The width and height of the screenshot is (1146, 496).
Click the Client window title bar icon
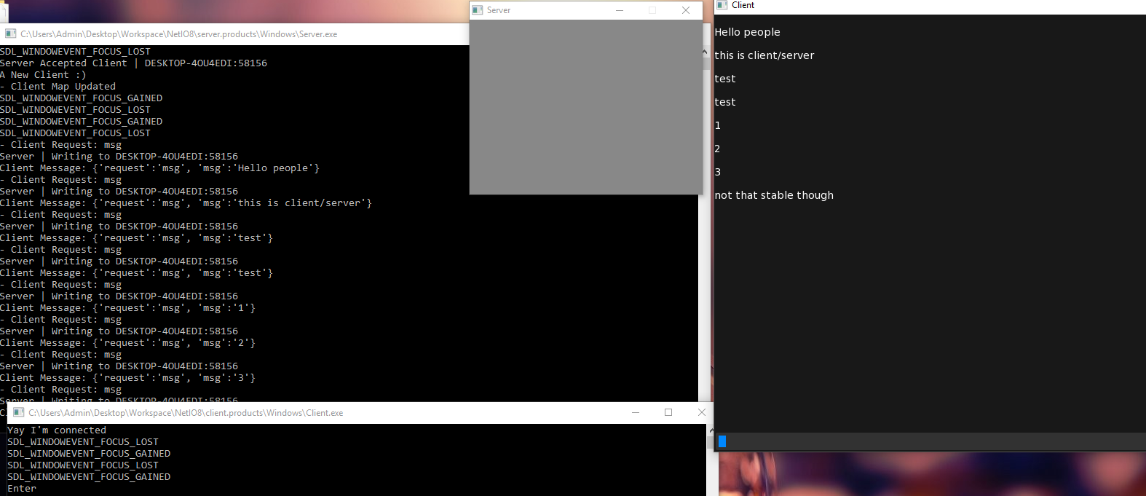point(722,5)
